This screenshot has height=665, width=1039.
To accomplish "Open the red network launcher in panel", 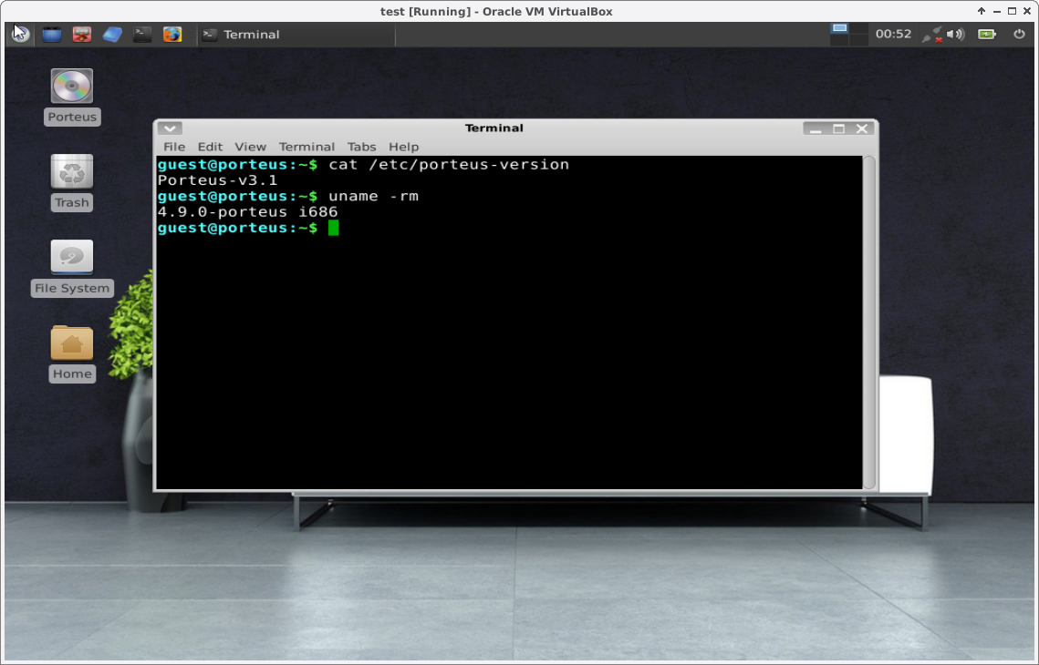I will point(82,35).
